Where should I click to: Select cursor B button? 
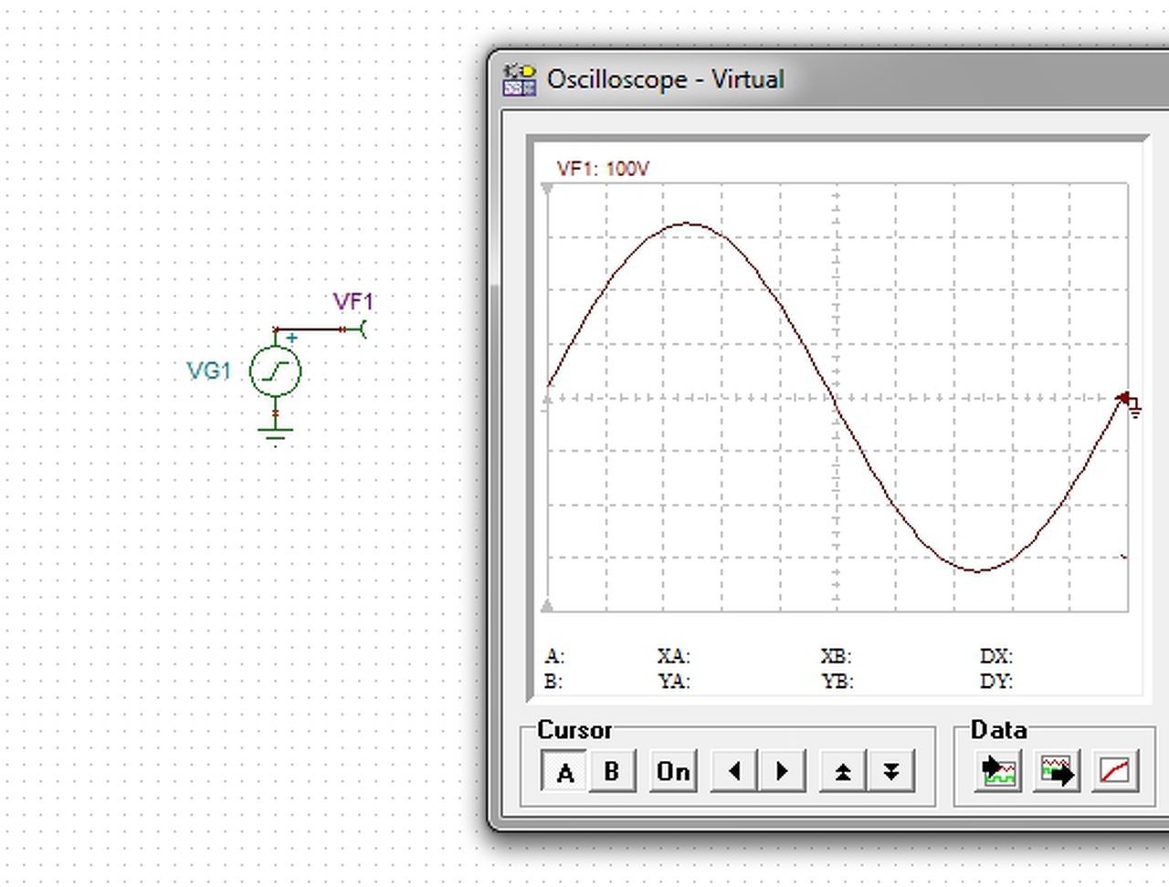(x=612, y=772)
